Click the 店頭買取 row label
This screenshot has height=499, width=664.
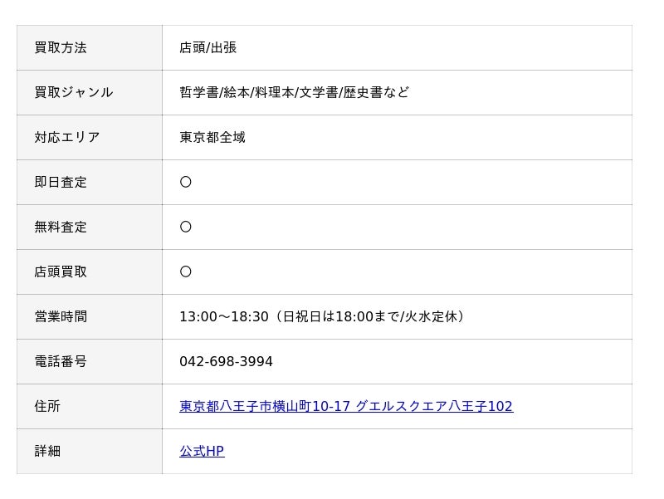[61, 272]
